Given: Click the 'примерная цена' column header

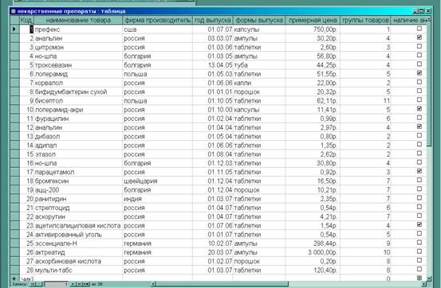Looking at the screenshot, I should click(313, 20).
